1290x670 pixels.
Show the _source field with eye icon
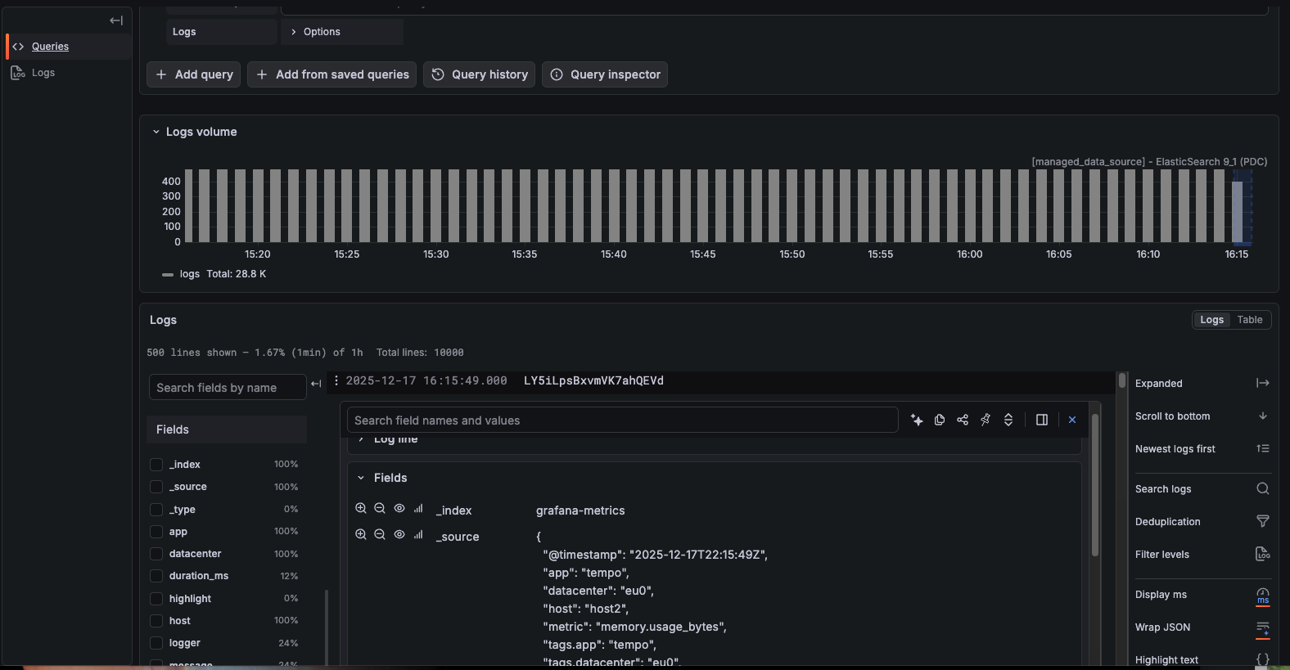coord(399,534)
